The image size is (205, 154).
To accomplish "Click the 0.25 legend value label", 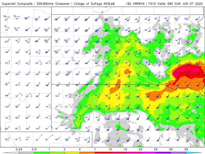I will pyautogui.click(x=19, y=149).
